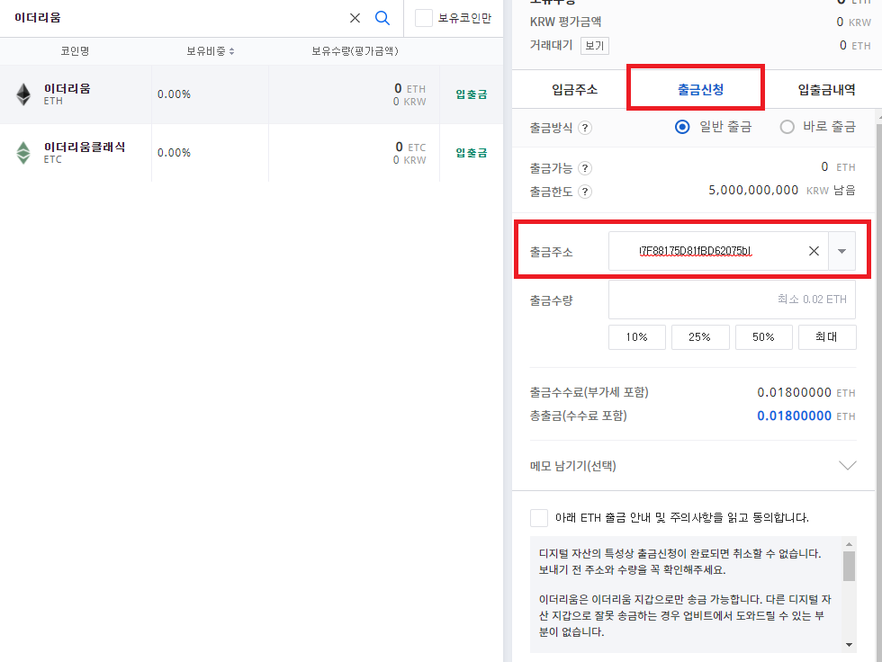
Task: Click notice box scroll down arrow
Action: (849, 645)
